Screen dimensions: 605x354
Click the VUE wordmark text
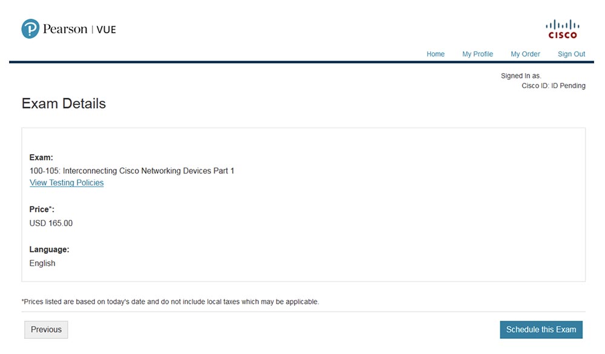pos(106,30)
